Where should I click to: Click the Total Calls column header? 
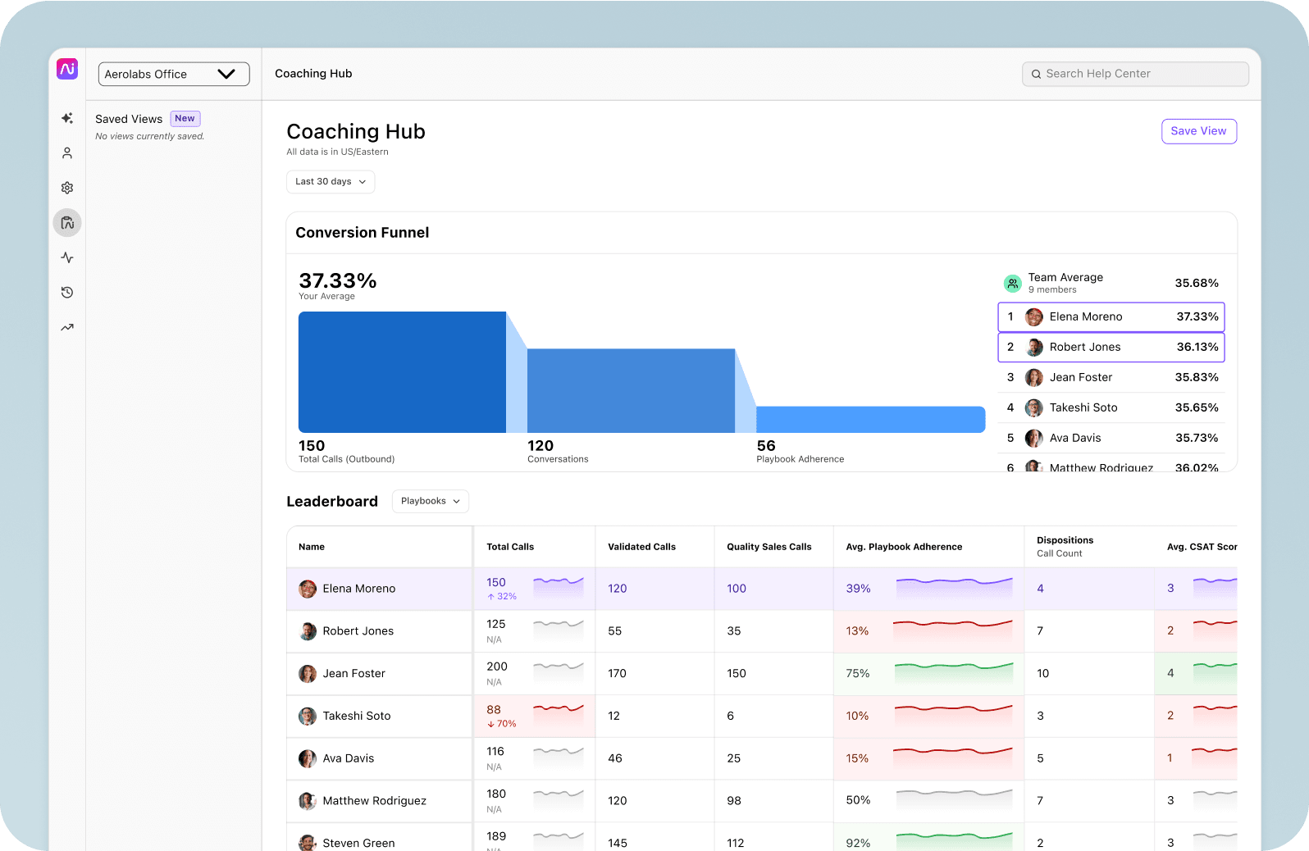510,547
